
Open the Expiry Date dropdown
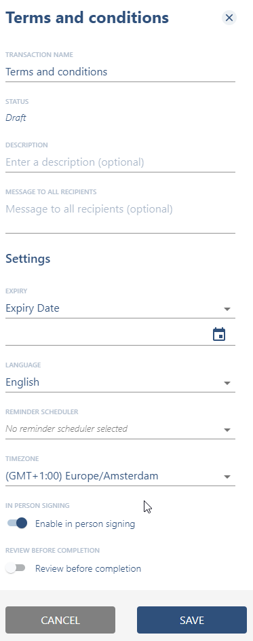(120, 308)
